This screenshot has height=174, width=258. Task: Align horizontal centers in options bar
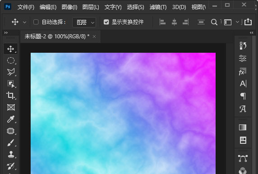click(174, 22)
